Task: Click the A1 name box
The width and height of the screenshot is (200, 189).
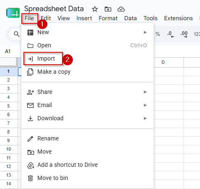Action: (8, 51)
